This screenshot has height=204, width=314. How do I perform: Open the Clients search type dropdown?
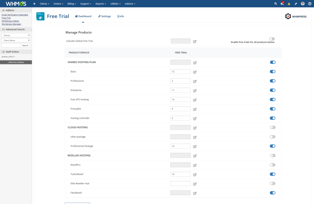[16, 35]
